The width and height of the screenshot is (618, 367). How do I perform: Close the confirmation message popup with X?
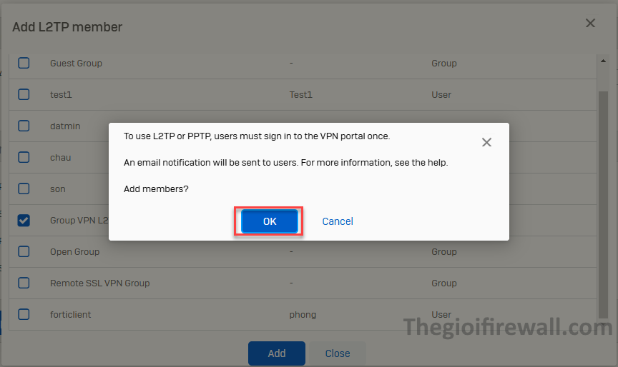click(x=486, y=142)
